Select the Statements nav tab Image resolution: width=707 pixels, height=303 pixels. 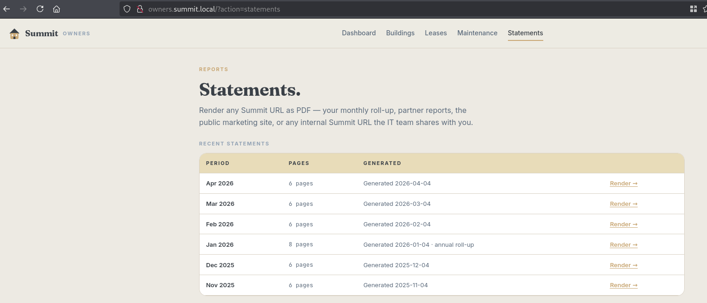click(x=525, y=33)
